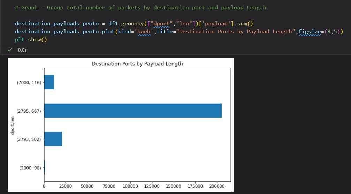Click the "len" string in the groupby call
Viewport: 351px width, 194px height.
[184, 24]
